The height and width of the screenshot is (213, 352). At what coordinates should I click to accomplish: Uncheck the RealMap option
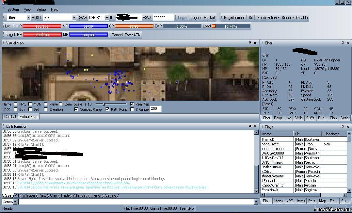tap(132, 104)
